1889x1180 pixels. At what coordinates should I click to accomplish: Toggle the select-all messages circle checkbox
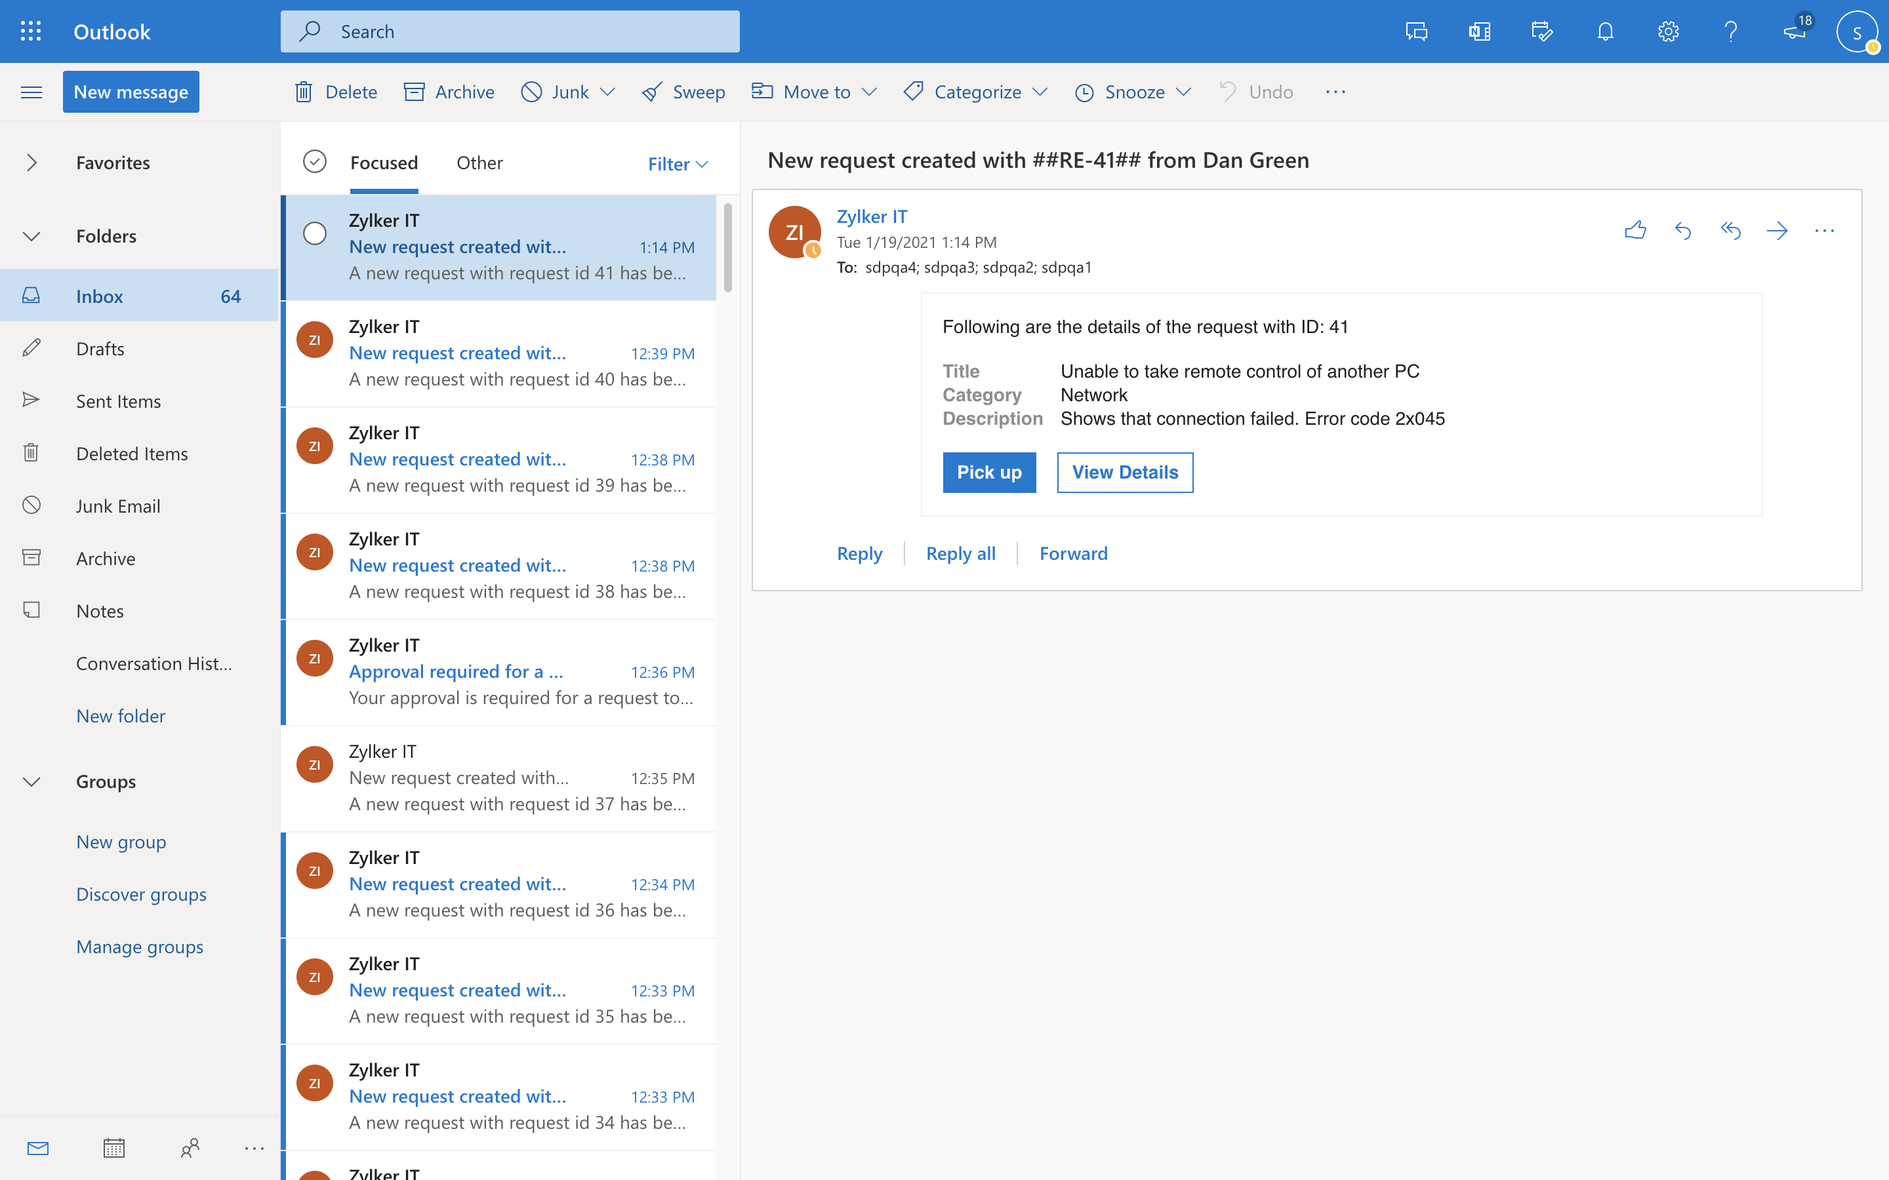[315, 161]
